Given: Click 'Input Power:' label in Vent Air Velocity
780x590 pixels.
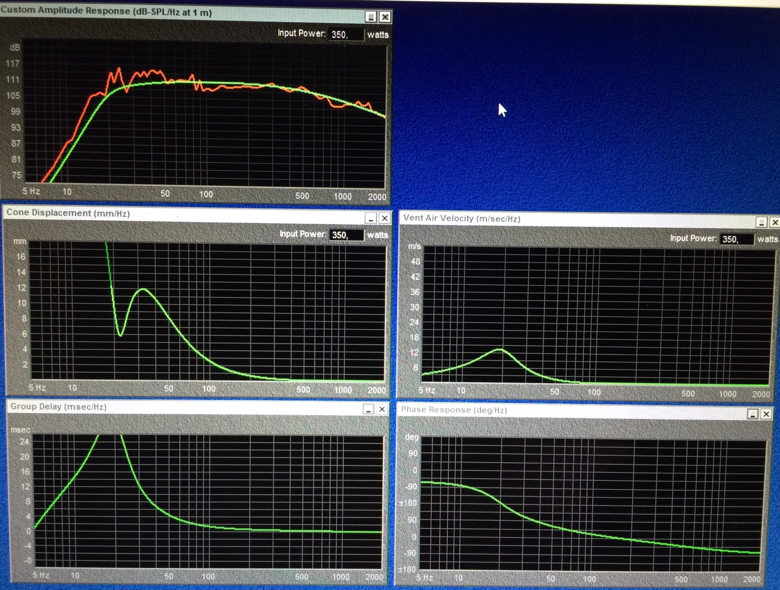Looking at the screenshot, I should click(693, 238).
